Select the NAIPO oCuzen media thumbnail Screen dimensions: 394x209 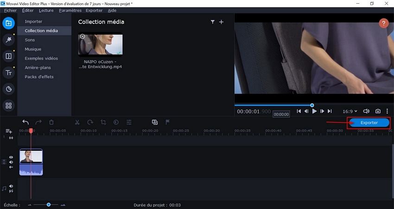pos(101,44)
